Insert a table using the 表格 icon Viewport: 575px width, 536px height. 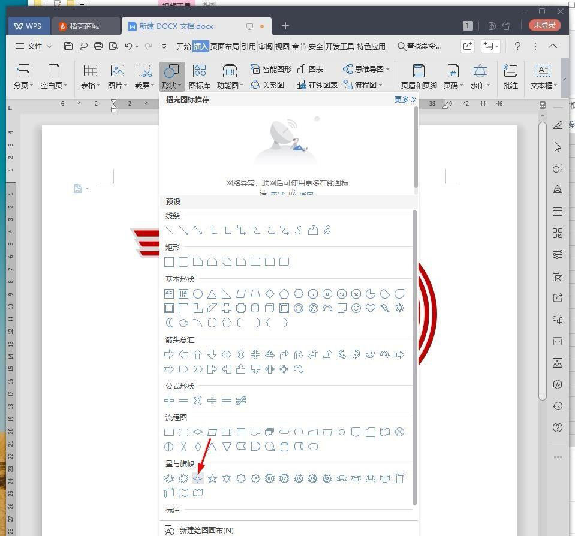tap(89, 76)
